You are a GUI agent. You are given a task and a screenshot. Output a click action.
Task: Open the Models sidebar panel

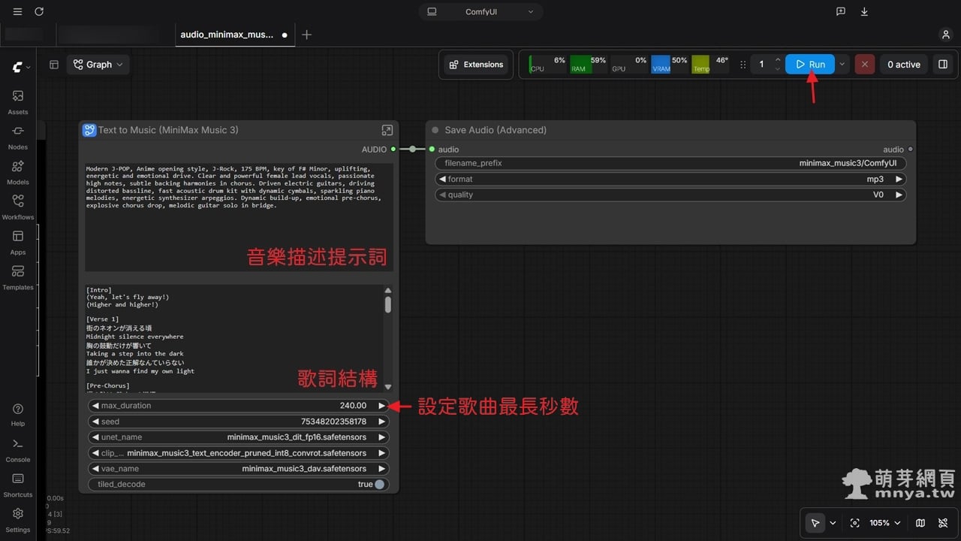point(18,172)
